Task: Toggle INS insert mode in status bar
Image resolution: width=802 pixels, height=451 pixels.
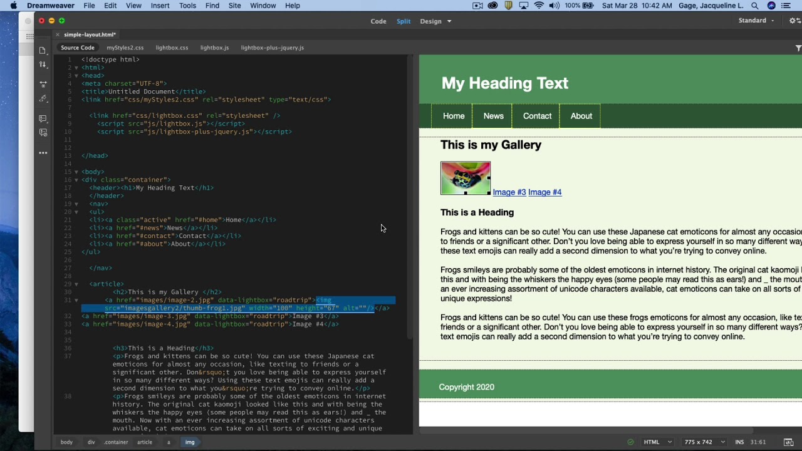Action: click(739, 442)
